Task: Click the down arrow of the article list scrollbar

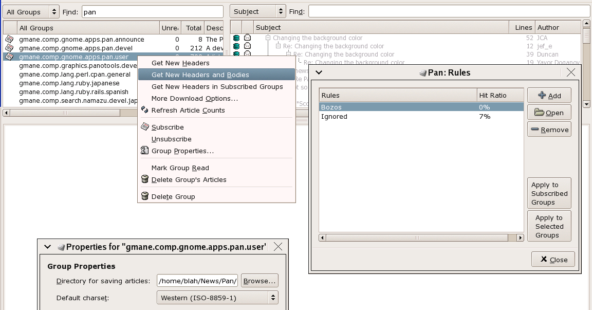Action: 586,104
